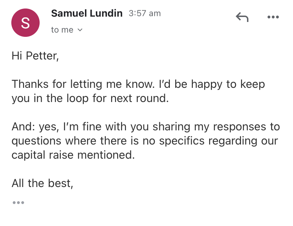Click the "All the best," closing line
Viewport: 293px width, 226px height.
(x=42, y=183)
